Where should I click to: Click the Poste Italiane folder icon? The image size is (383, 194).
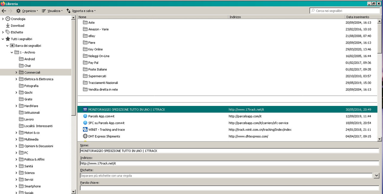coord(85,69)
